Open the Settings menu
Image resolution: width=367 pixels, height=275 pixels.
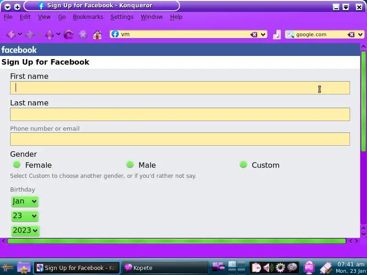click(122, 17)
